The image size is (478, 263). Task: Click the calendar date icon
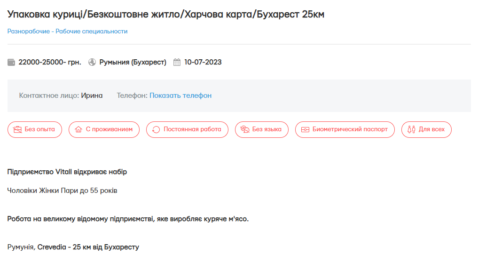(177, 62)
